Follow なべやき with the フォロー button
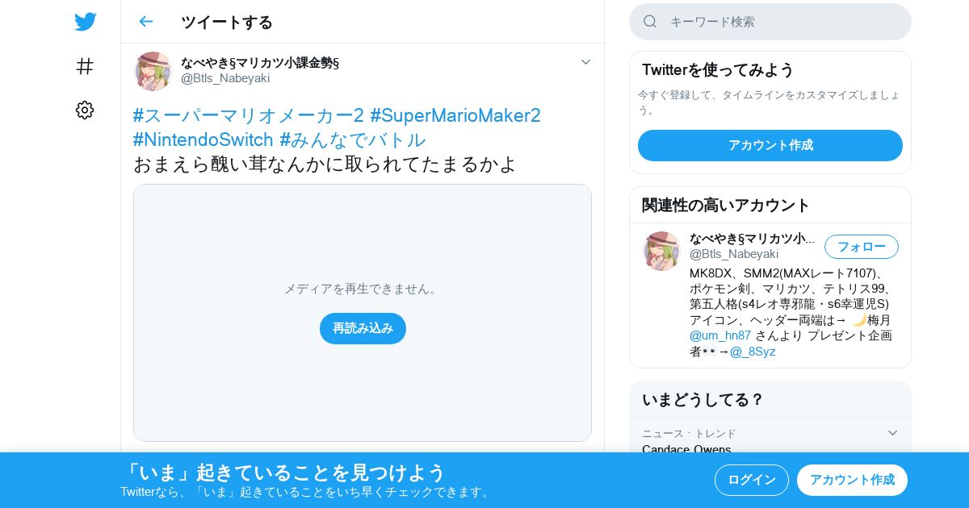 point(862,247)
